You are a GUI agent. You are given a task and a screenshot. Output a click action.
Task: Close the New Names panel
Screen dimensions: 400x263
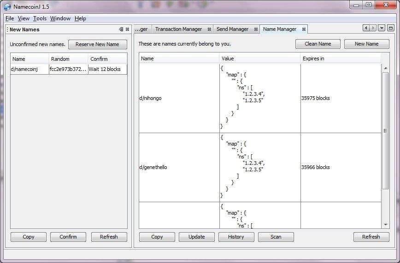[x=127, y=29]
